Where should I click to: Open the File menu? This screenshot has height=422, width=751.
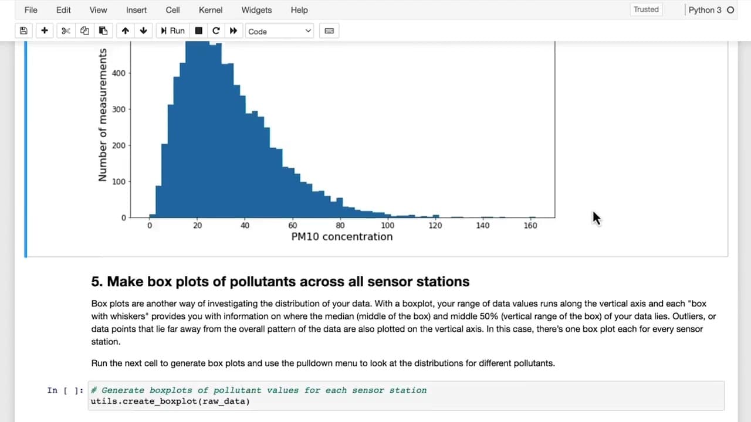[x=31, y=10]
